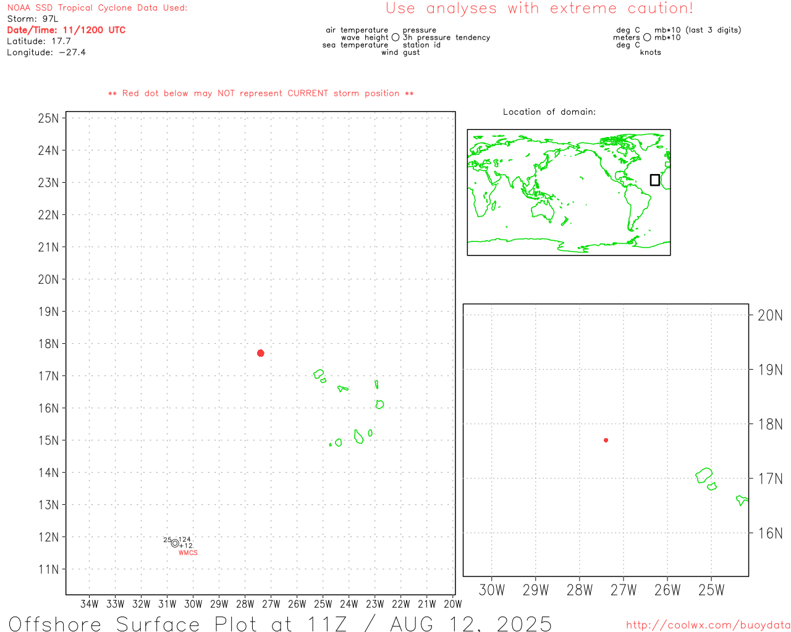Click the red storm dot in zoomed inset map
The height and width of the screenshot is (632, 791).
click(x=606, y=440)
